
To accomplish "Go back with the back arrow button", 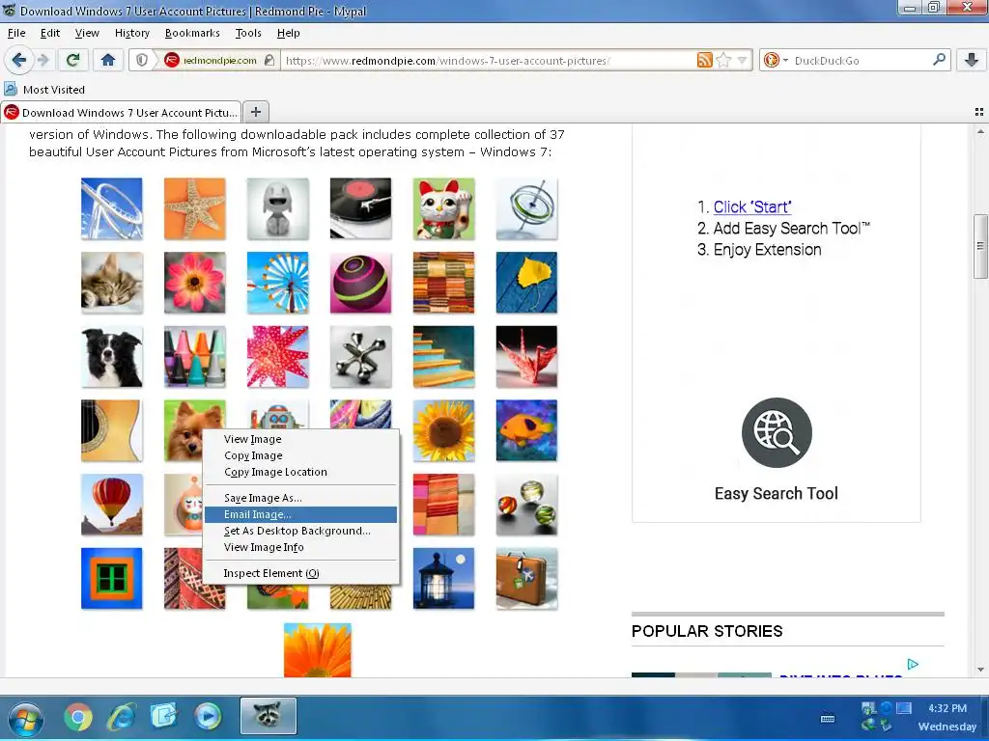I will coord(19,60).
